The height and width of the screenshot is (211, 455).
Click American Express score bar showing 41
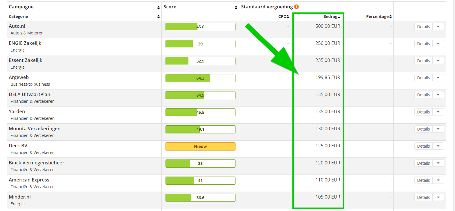coord(200,181)
